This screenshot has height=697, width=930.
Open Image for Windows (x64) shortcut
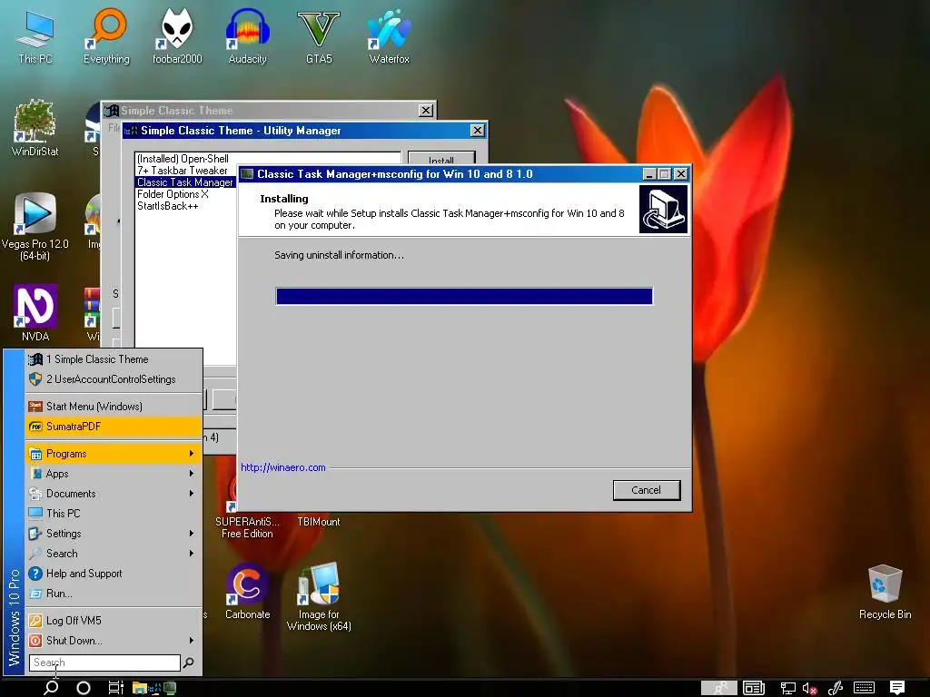[x=319, y=597]
